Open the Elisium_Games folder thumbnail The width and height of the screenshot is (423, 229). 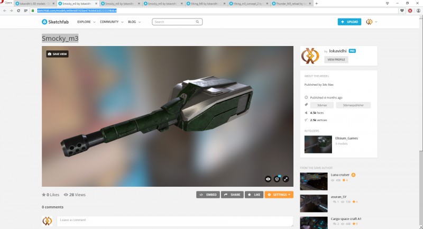click(318, 144)
